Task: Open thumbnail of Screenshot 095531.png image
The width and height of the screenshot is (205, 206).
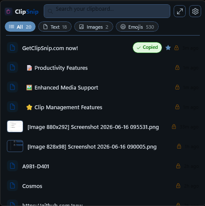Action: point(15,126)
